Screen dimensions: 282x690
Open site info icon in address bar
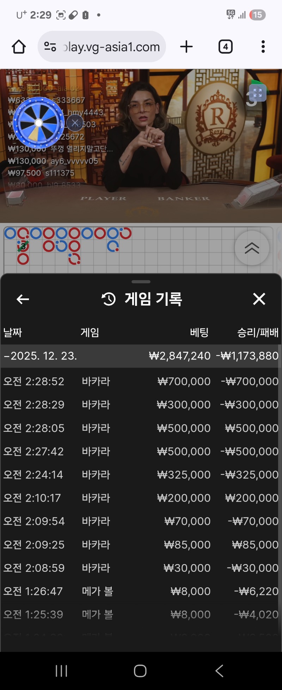point(50,47)
